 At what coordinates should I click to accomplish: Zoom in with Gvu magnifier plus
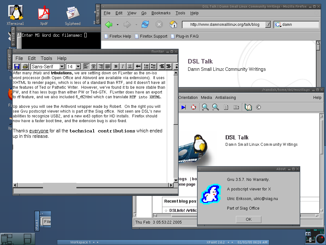[205, 107]
